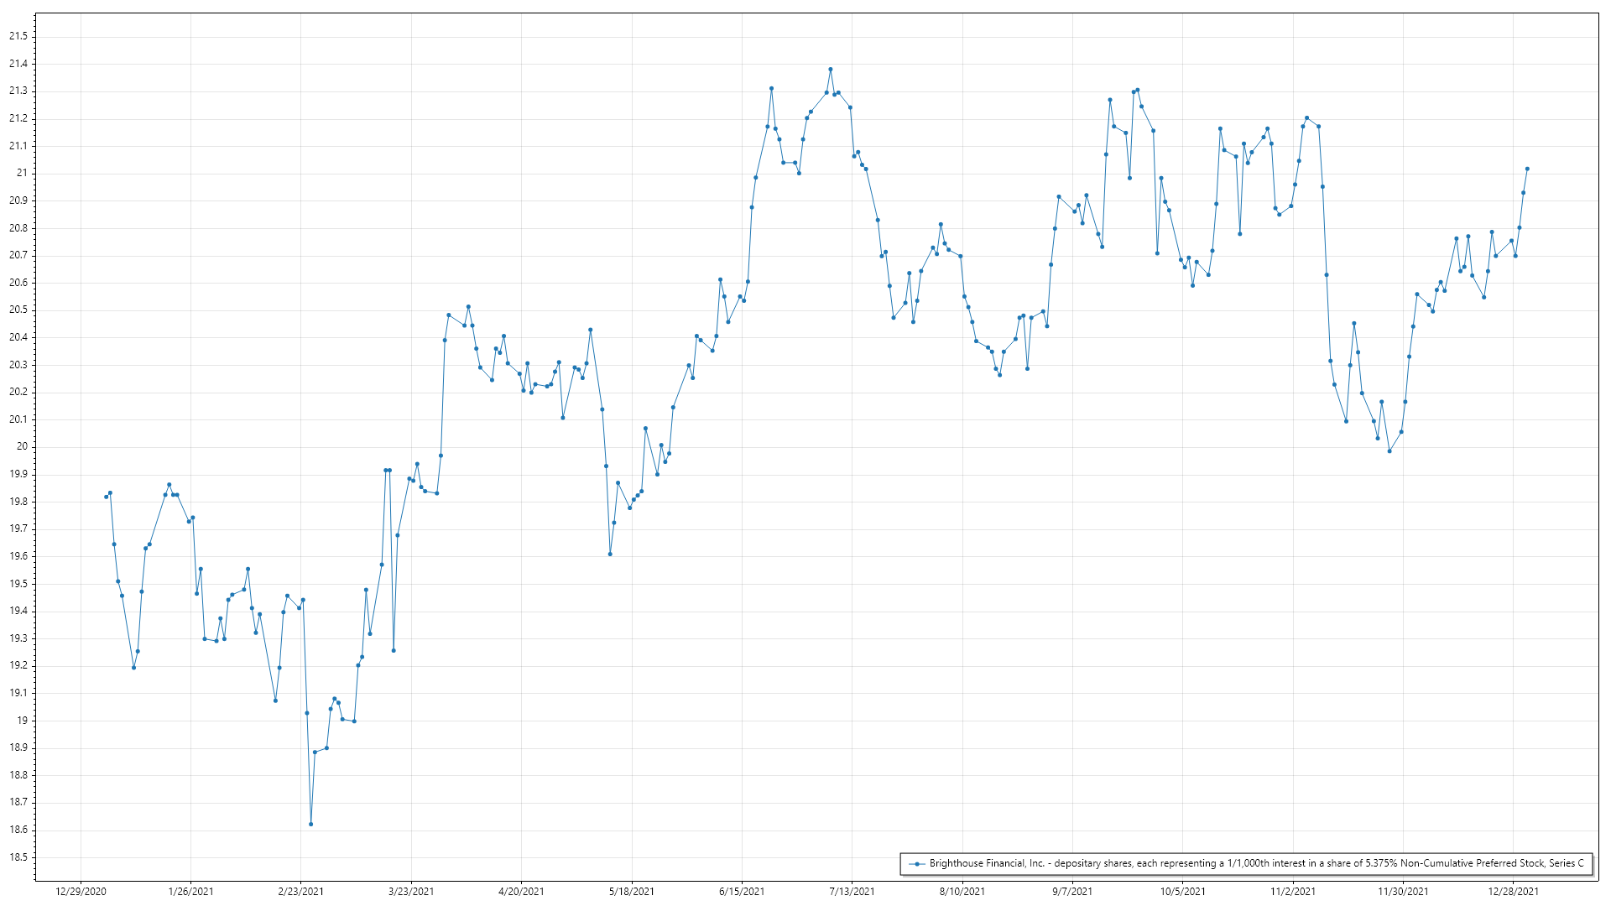This screenshot has height=906, width=1611.
Task: Select the 1/26/2021 x-axis date label
Action: coord(190,891)
